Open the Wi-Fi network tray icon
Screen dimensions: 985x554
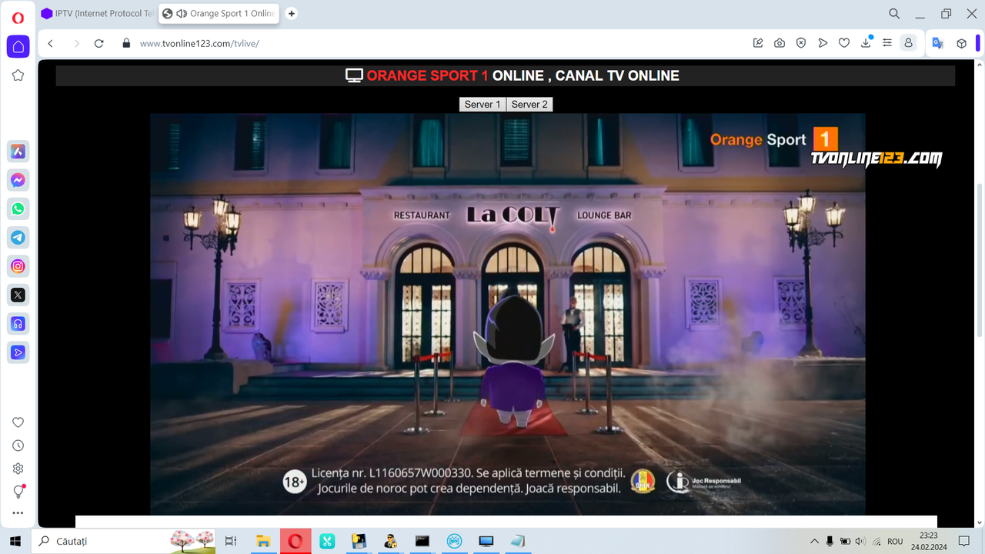point(876,541)
